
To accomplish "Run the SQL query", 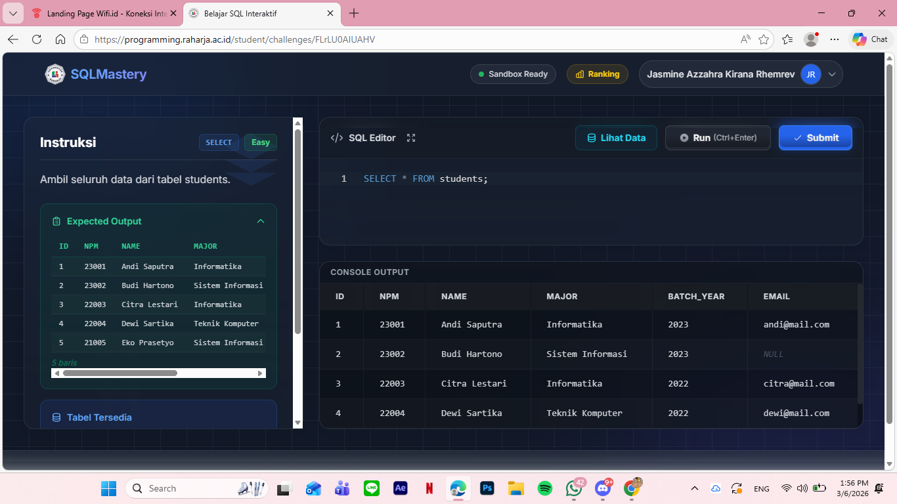I will 717,138.
